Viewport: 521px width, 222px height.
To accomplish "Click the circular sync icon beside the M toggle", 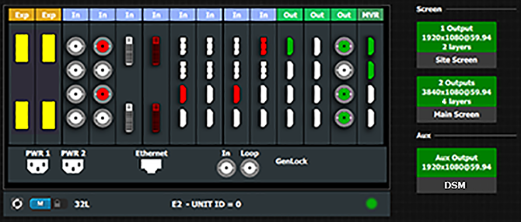I will (17, 203).
